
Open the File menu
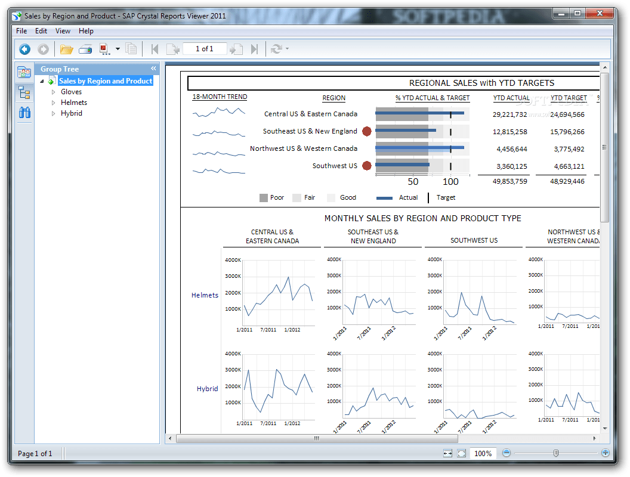[21, 30]
